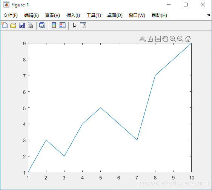Click the x-axis tick label 6
Image resolution: width=212 pixels, height=190 pixels.
(118, 178)
